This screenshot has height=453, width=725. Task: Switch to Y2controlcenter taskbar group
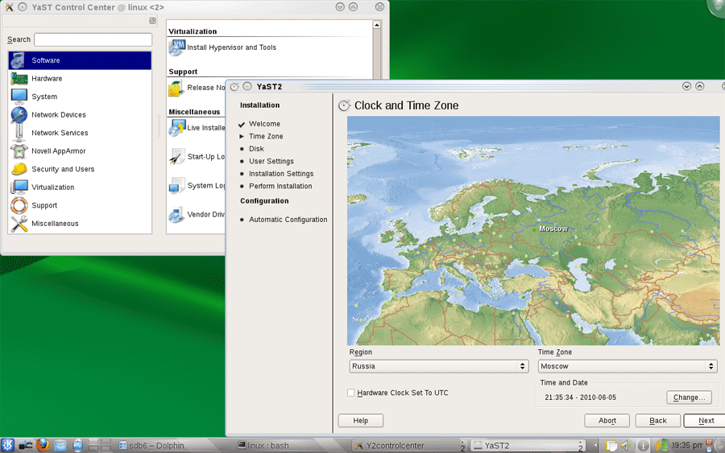(410, 446)
